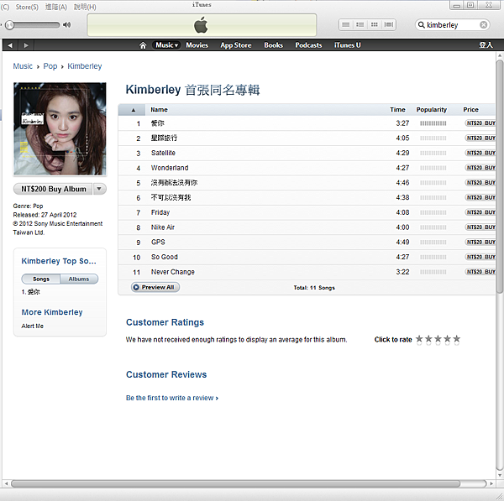
Task: Adjust the volume slider knob
Action: pos(9,24)
